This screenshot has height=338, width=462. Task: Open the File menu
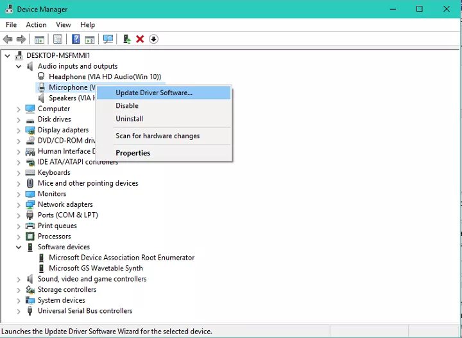pos(11,25)
